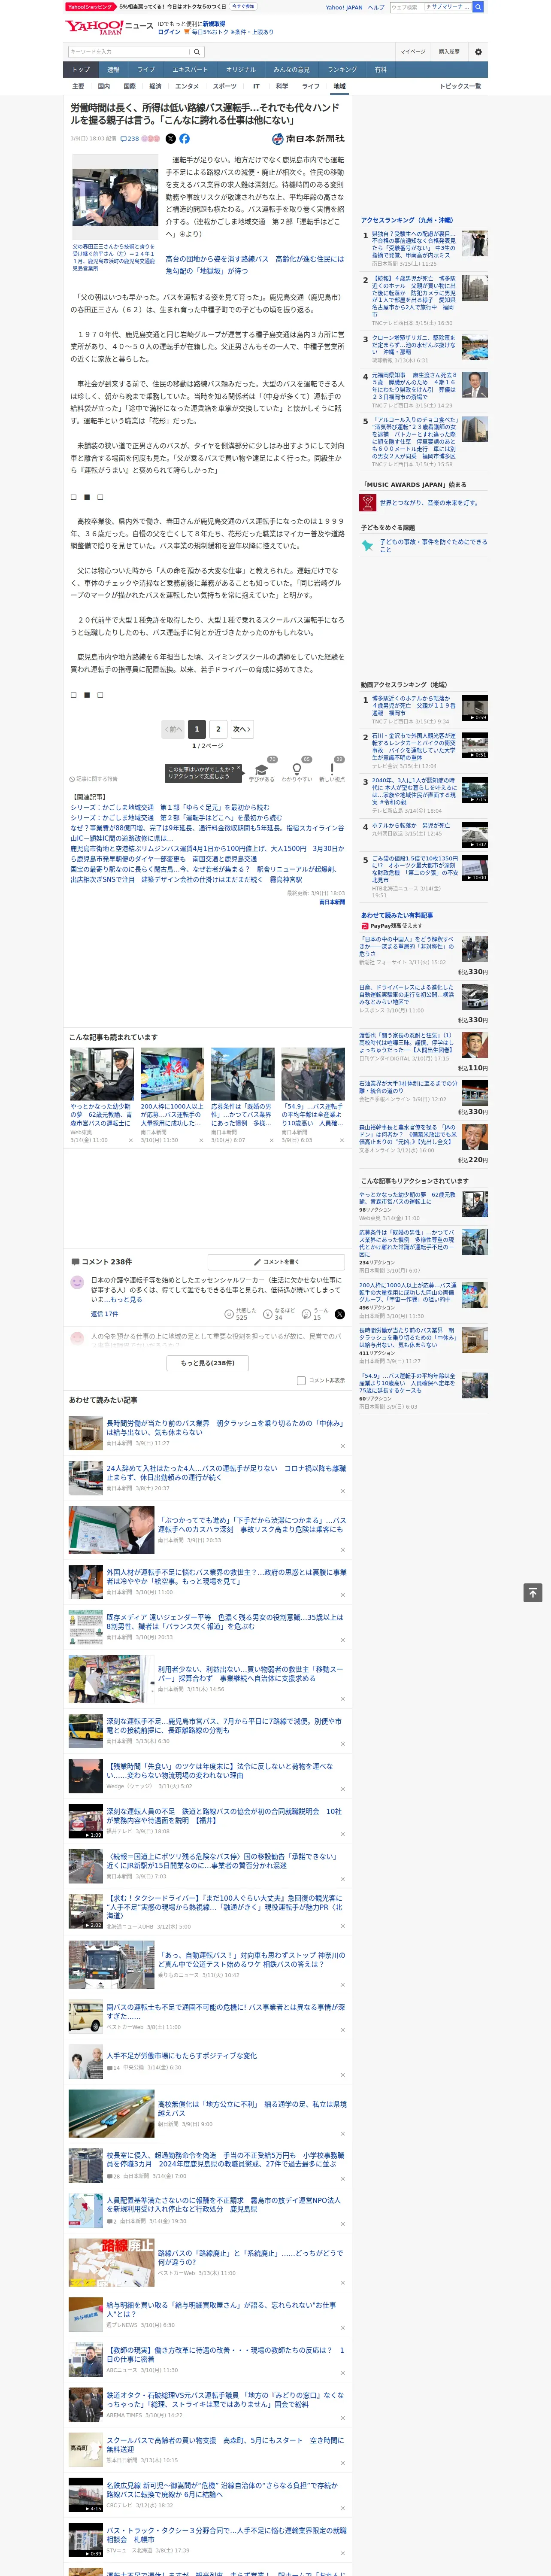Select the エンタメ category
This screenshot has width=551, height=2576.
point(187,86)
